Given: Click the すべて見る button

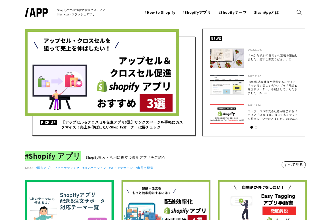Looking at the screenshot, I should [x=293, y=165].
